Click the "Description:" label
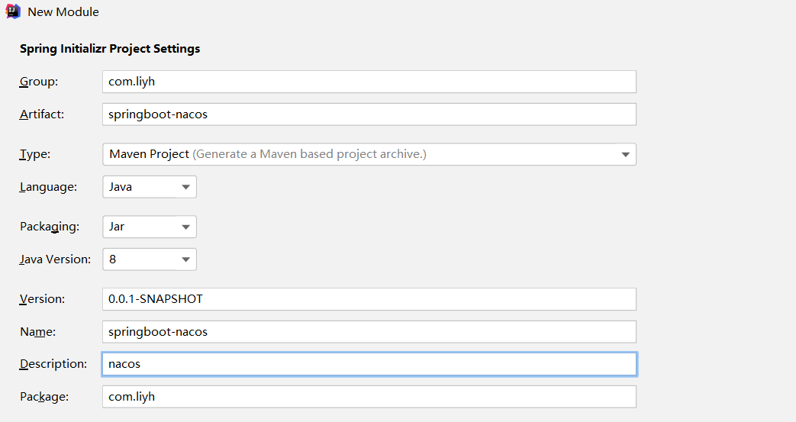 pos(53,364)
